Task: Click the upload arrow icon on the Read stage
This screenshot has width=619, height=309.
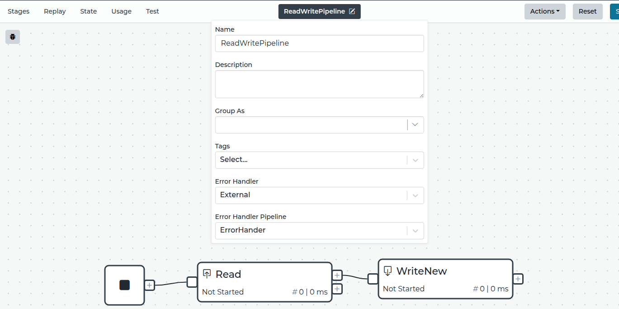Action: click(207, 273)
